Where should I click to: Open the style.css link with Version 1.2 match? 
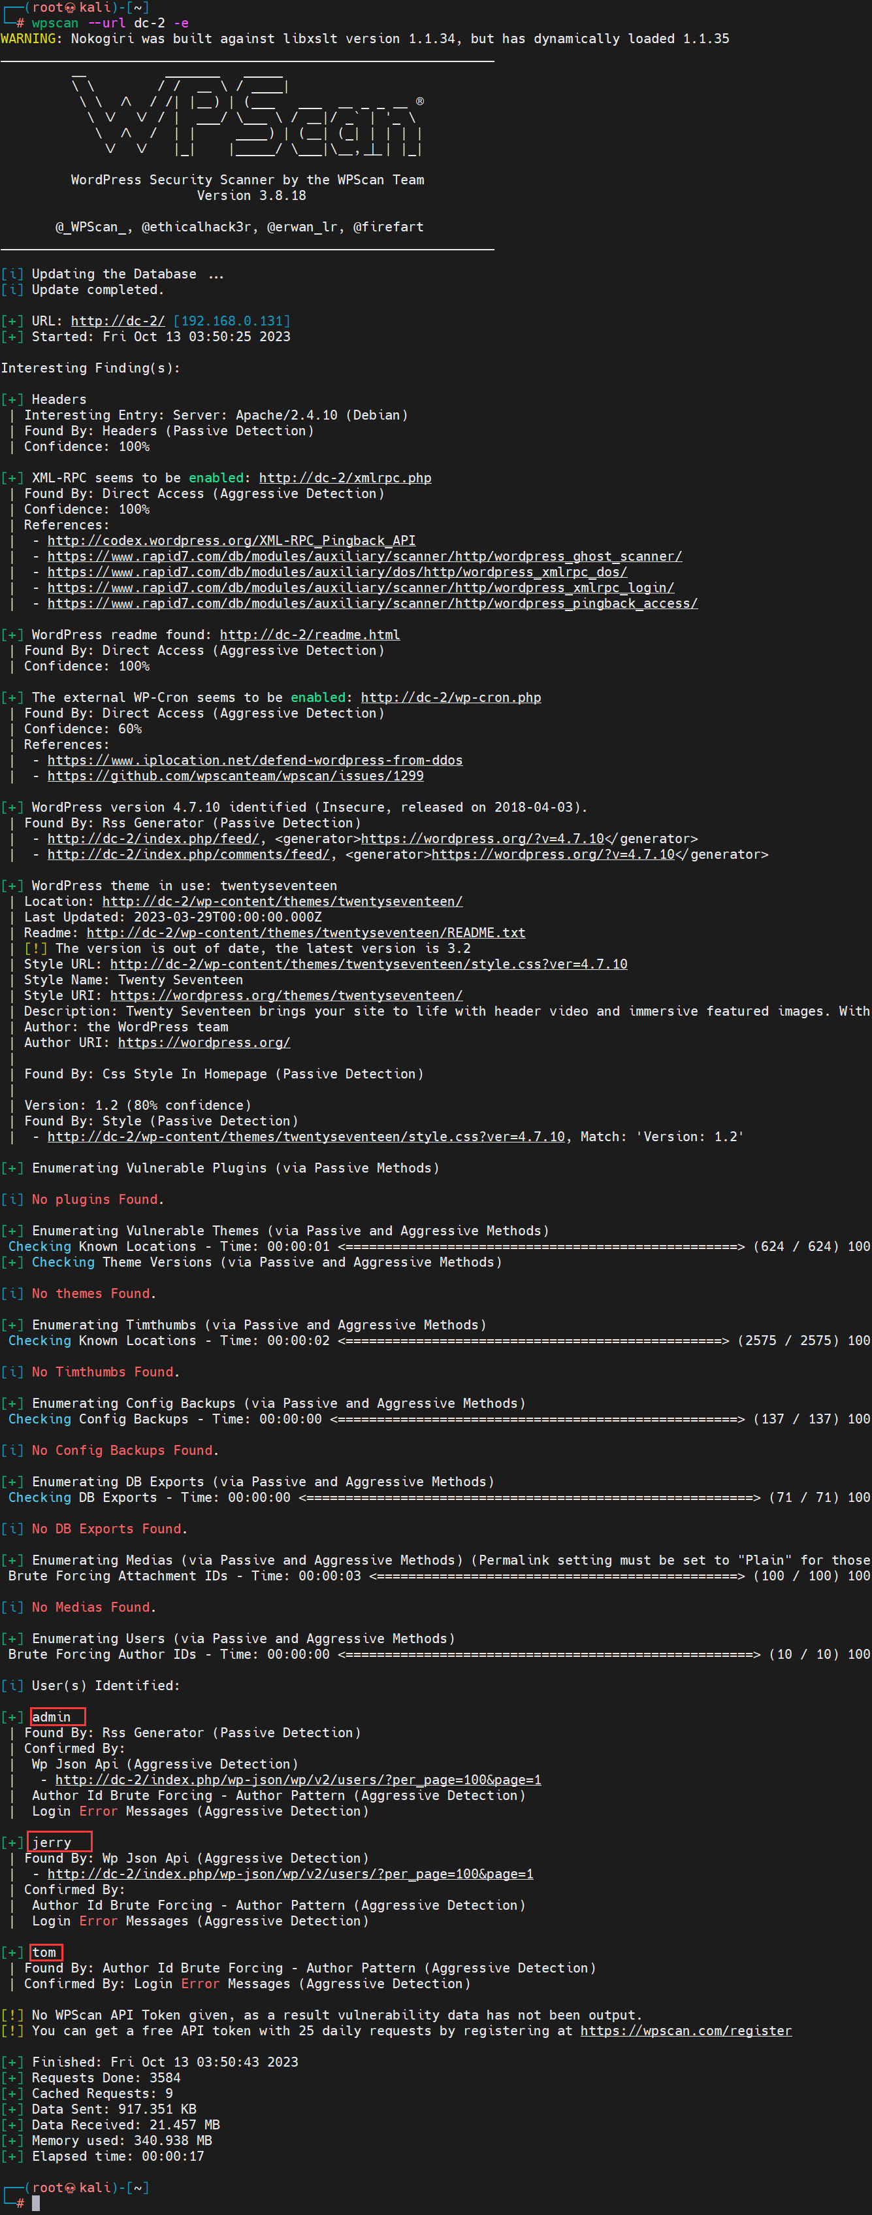click(306, 1137)
